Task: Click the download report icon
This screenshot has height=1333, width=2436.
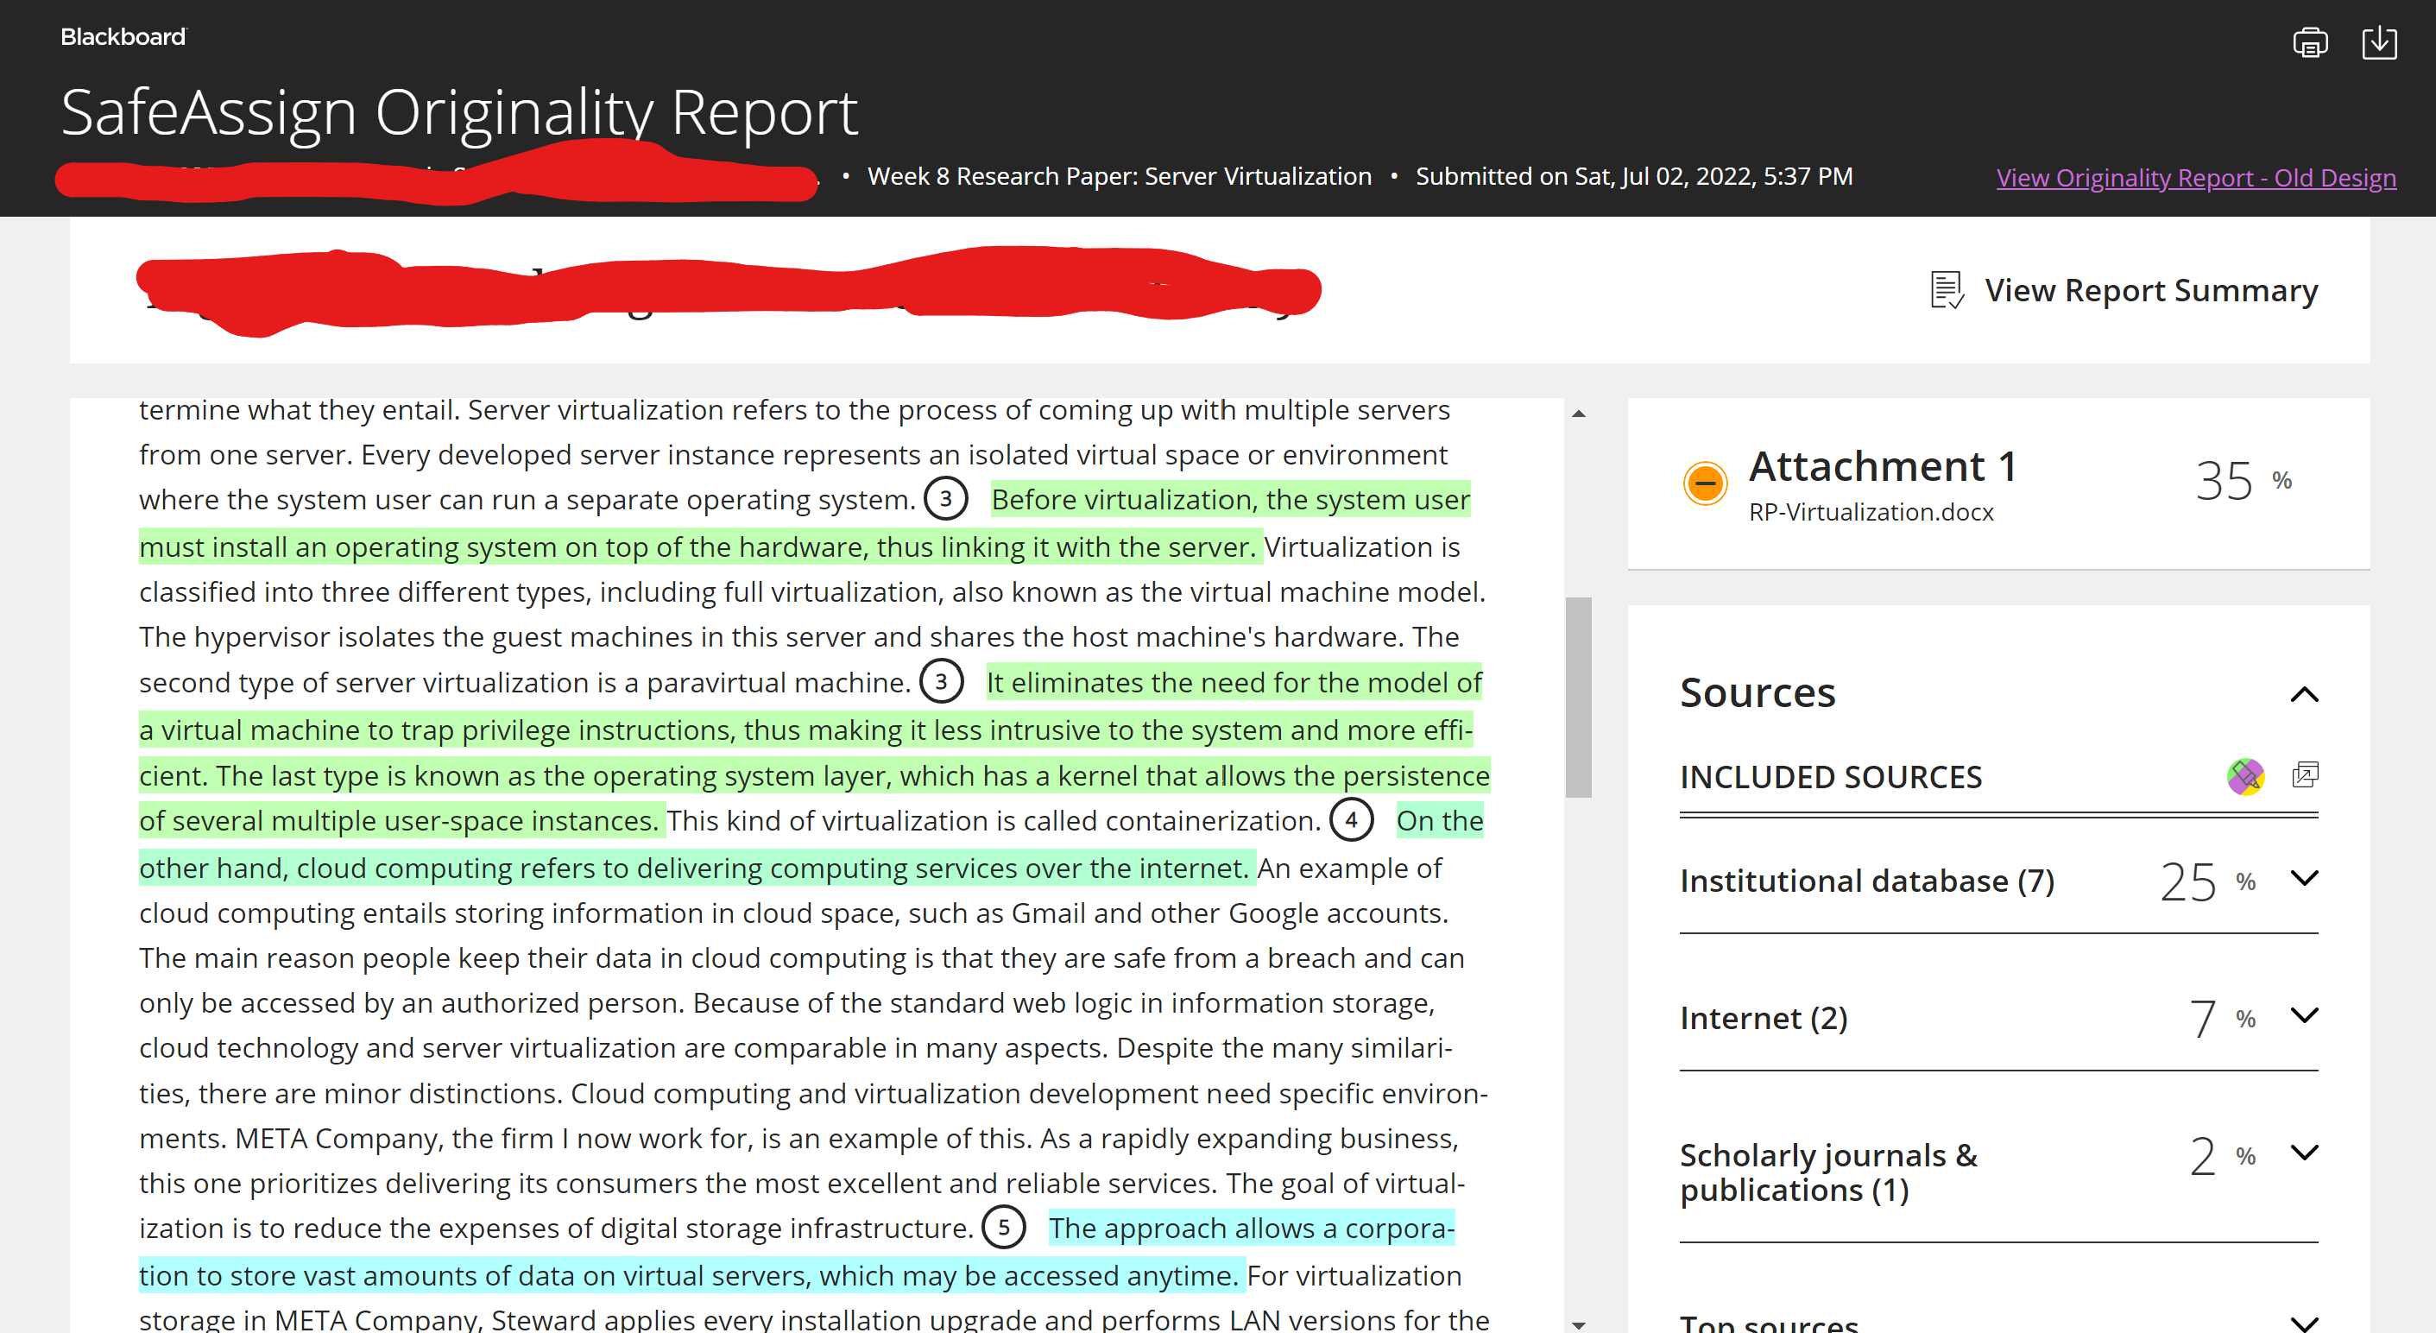Action: [x=2379, y=42]
